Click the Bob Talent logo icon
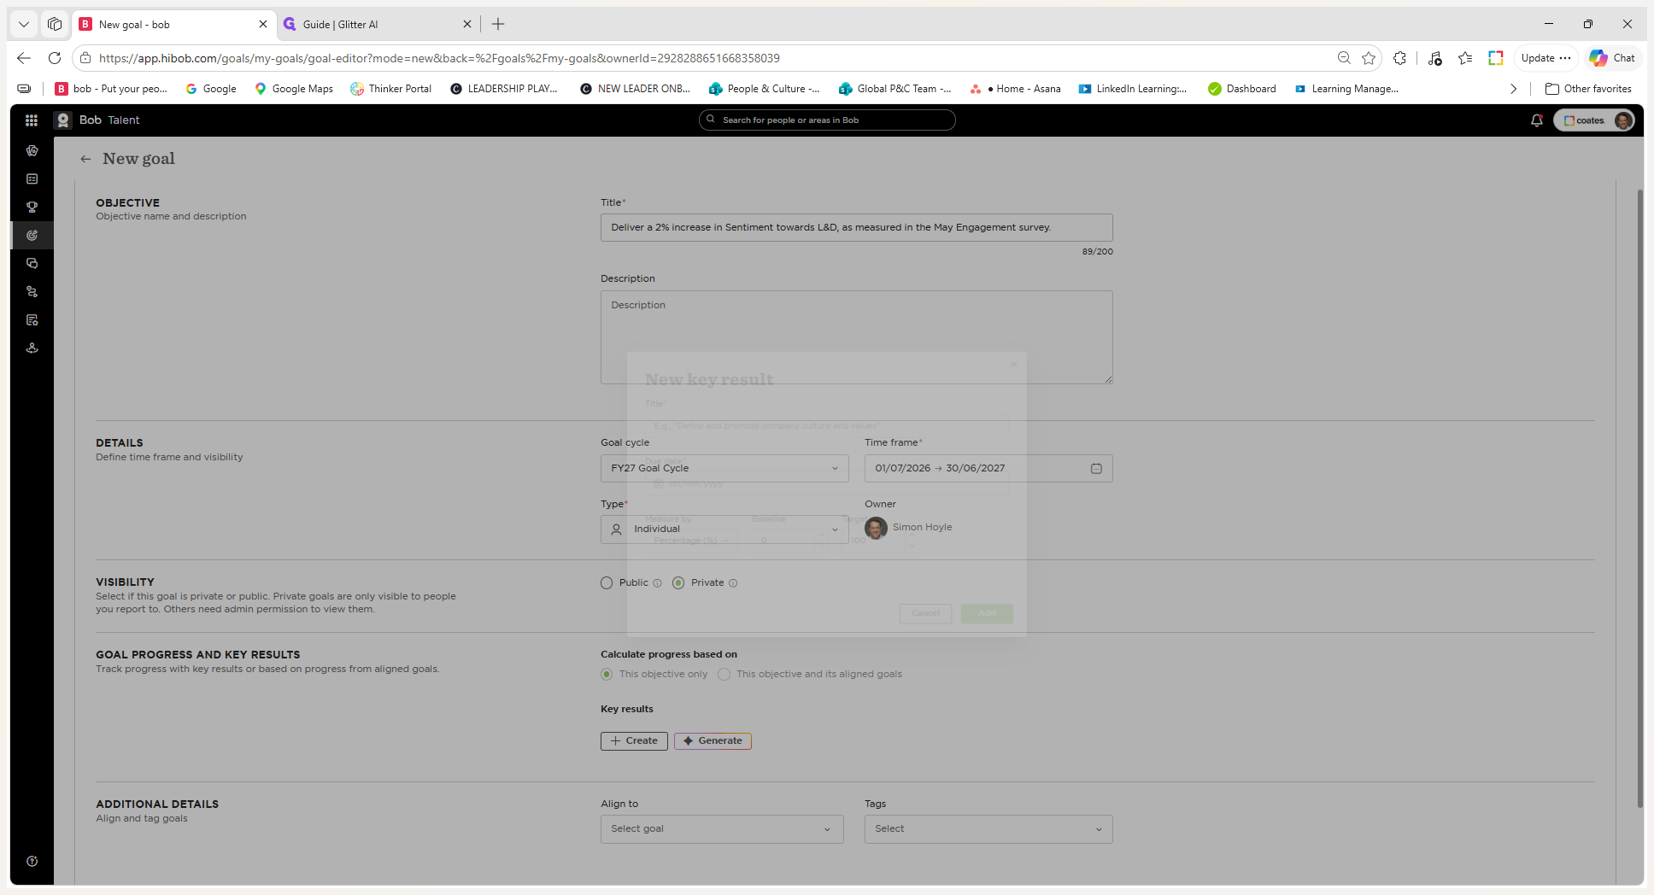The height and width of the screenshot is (895, 1654). (x=62, y=120)
